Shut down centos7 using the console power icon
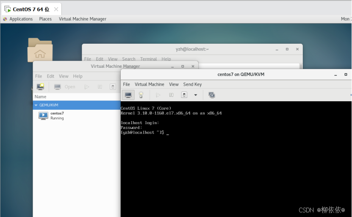Viewport: 352px width, 217px height. click(184, 95)
